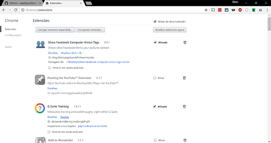Open página de plano de fundo link
This screenshot has height=143, width=271.
pos(92,126)
